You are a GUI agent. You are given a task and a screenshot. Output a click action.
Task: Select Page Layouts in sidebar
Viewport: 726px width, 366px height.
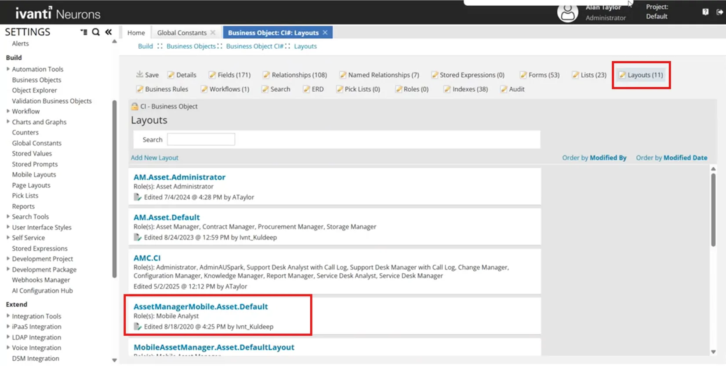[31, 185]
